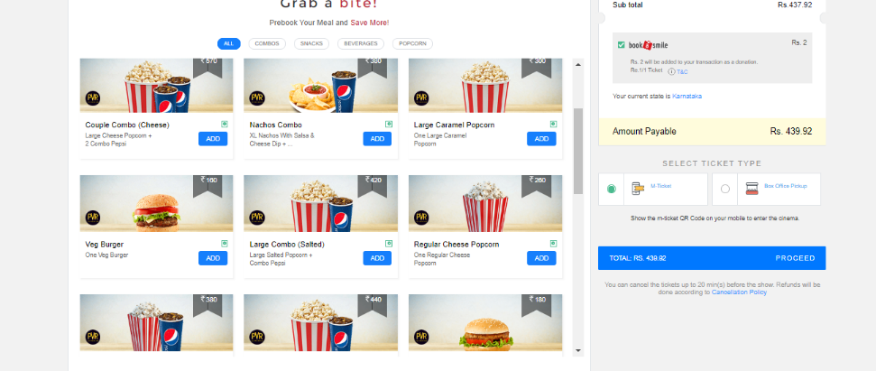Screen dimensions: 876x371
Task: Show the POPCORN category tab
Action: pos(412,43)
